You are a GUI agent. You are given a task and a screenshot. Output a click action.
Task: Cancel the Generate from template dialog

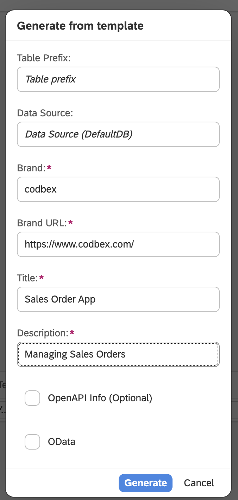tap(199, 483)
